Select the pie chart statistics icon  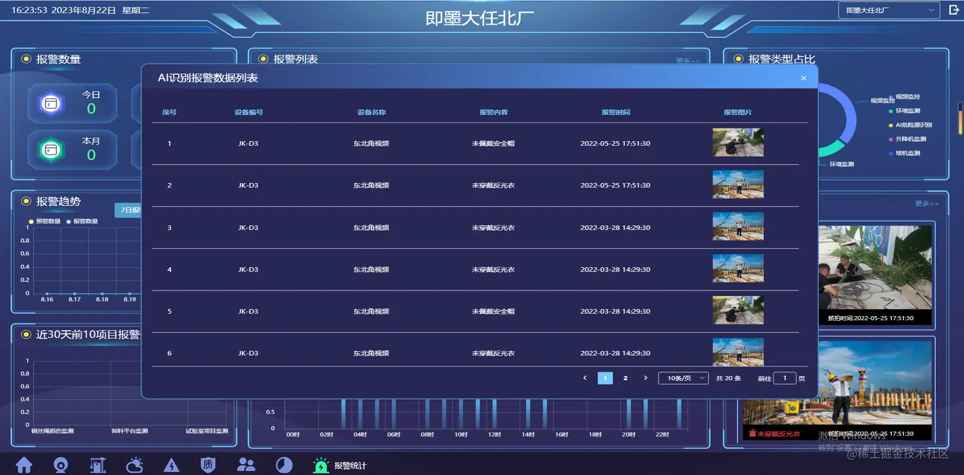coord(284,465)
